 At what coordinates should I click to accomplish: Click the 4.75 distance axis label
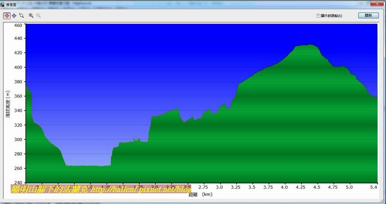(x=332, y=187)
